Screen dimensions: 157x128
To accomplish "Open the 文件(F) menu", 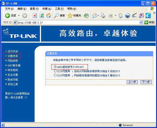I will pyautogui.click(x=9, y=9).
